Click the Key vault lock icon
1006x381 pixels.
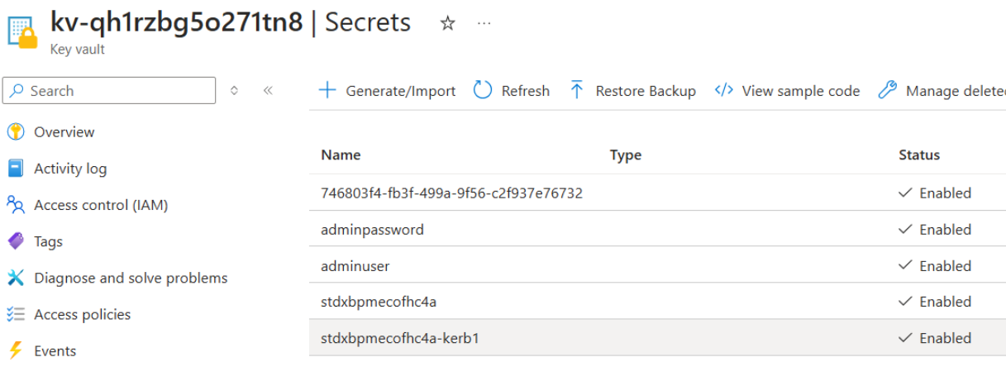point(22,31)
